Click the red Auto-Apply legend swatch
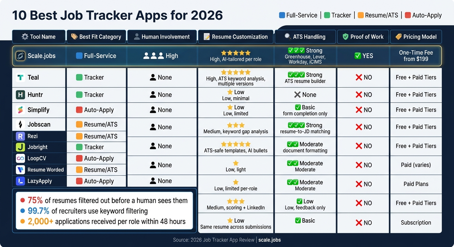Viewport: 454px width, 247px height. pos(408,15)
